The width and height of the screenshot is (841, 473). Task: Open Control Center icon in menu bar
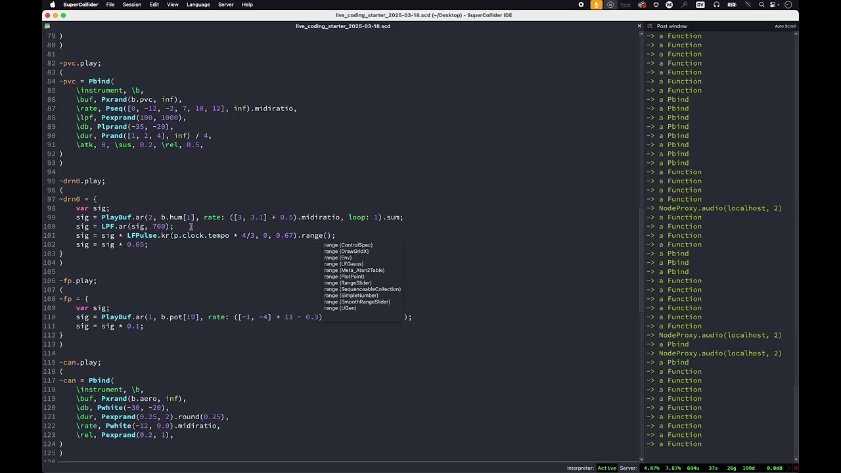(x=773, y=5)
